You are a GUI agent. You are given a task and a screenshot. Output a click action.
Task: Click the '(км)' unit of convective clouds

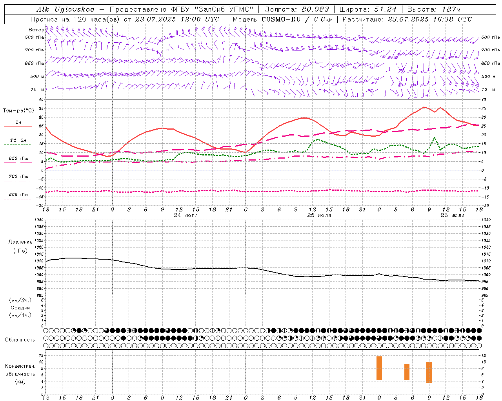pos(20,381)
